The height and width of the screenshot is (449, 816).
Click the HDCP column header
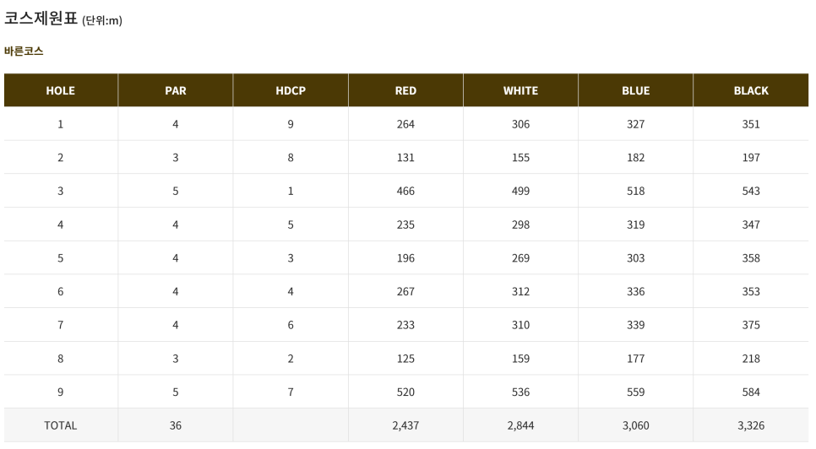[291, 90]
